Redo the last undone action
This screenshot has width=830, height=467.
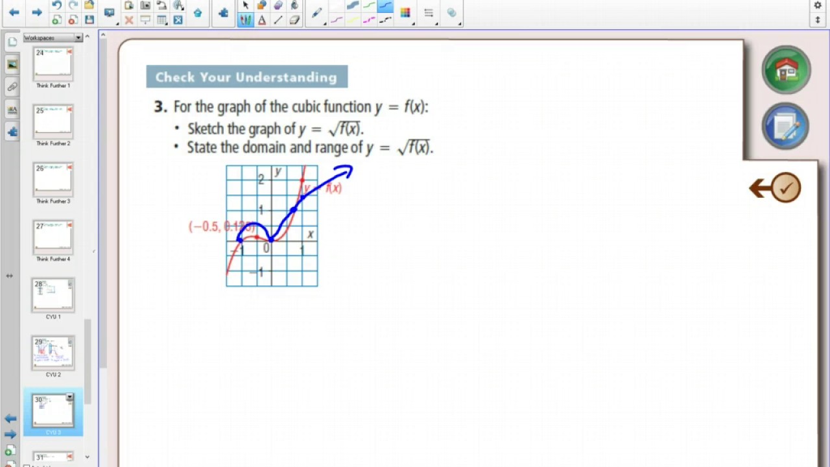tap(73, 5)
